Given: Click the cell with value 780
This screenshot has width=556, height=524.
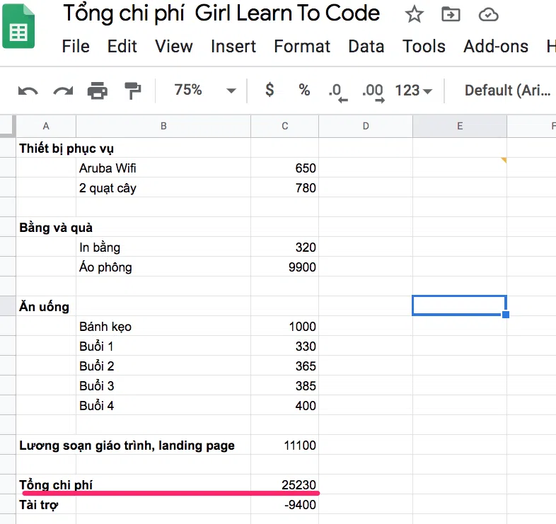Looking at the screenshot, I should (285, 188).
